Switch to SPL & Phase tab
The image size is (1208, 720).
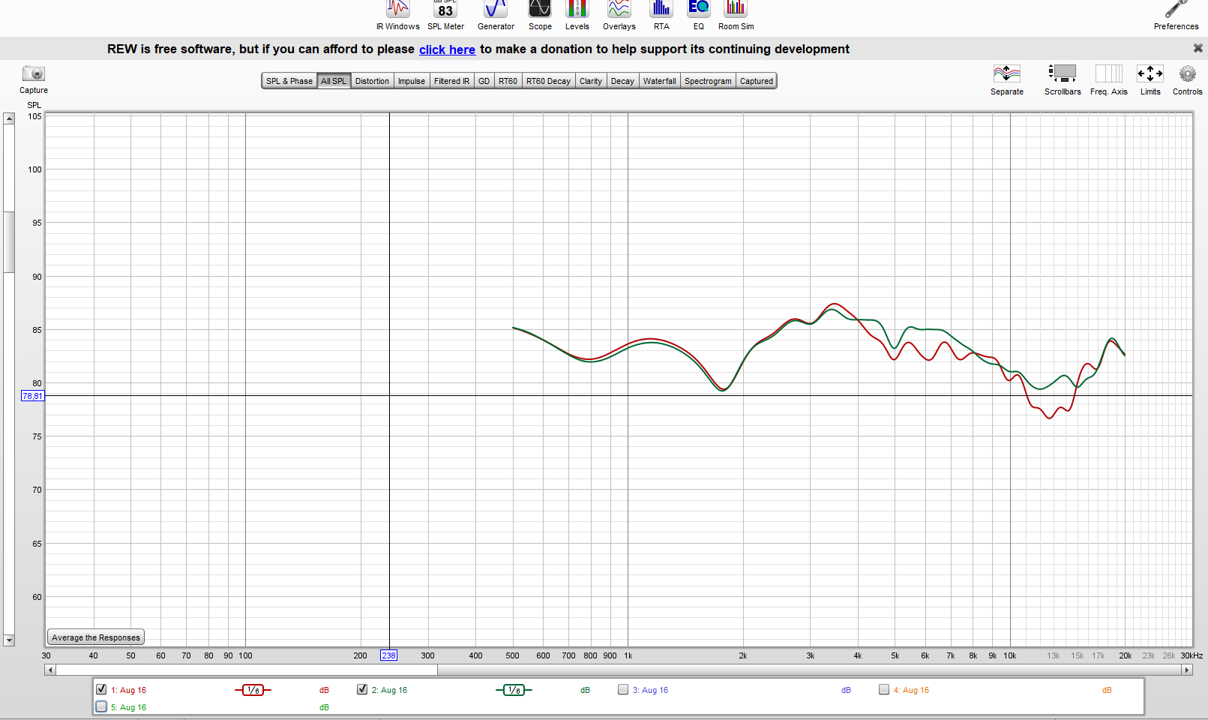[289, 81]
